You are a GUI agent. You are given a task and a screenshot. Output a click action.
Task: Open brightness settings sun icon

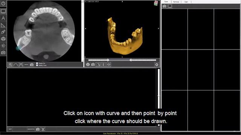(x=3, y=46)
